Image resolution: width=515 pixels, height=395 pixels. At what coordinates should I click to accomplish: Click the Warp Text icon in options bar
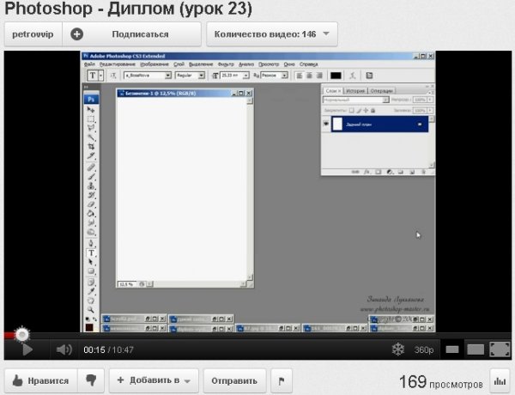[353, 76]
